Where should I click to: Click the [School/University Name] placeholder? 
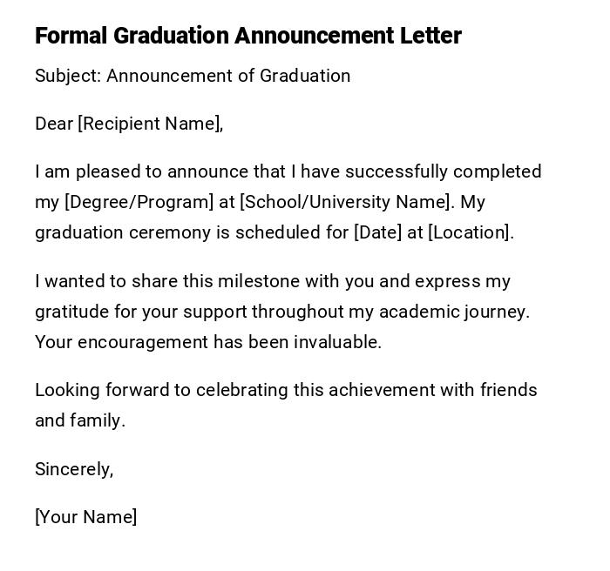pyautogui.click(x=346, y=202)
